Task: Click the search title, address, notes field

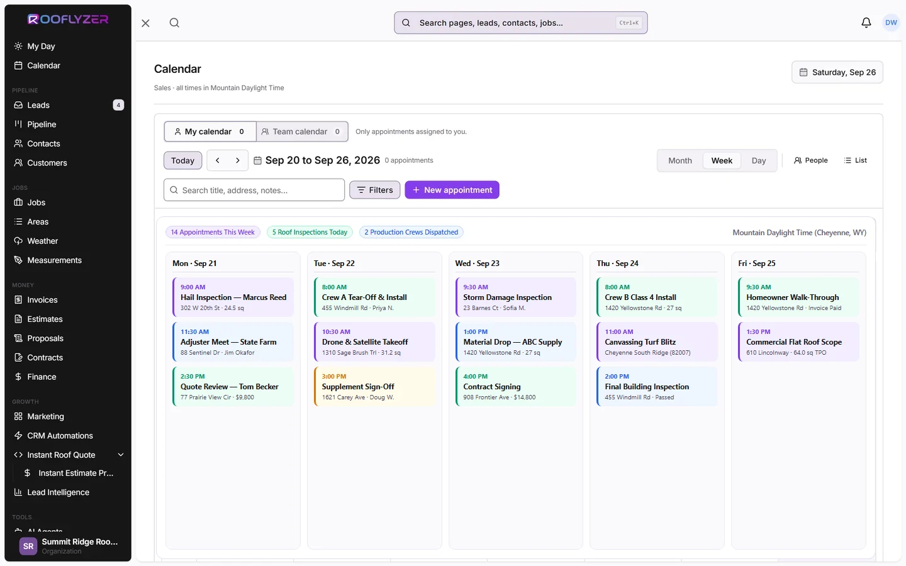Action: click(254, 190)
